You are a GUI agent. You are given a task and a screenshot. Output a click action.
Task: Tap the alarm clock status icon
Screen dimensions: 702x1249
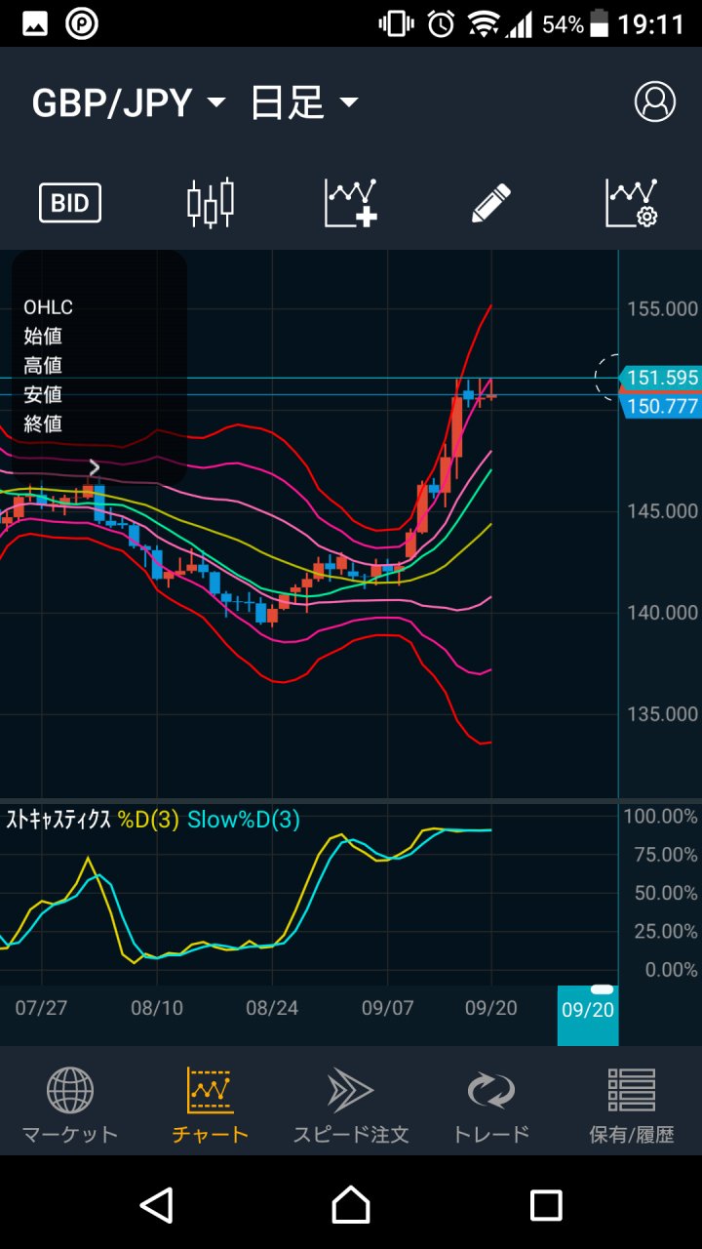pyautogui.click(x=441, y=24)
